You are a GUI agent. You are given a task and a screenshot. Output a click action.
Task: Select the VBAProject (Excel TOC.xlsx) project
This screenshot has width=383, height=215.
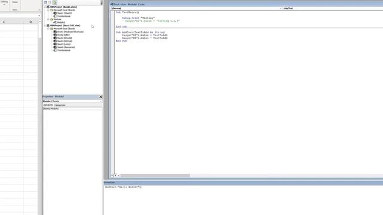pyautogui.click(x=65, y=26)
